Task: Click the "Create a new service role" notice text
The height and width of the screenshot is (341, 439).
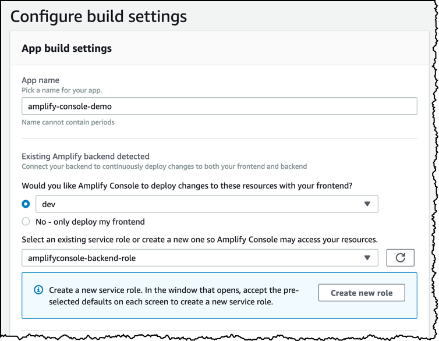Action: [174, 296]
